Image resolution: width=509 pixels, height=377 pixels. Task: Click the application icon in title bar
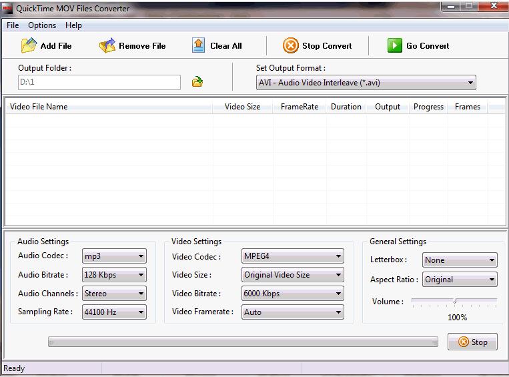tap(8, 9)
